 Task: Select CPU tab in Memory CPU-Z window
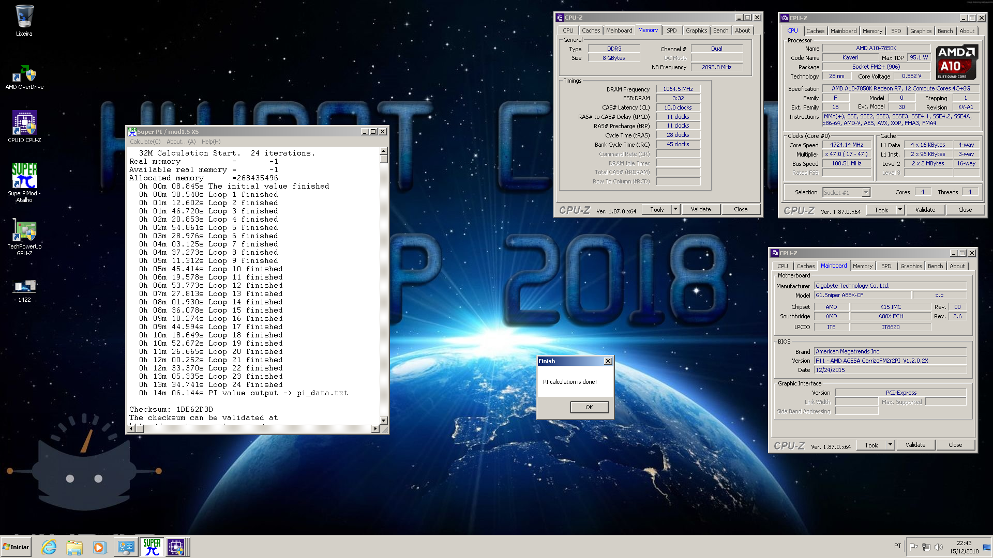click(x=568, y=30)
